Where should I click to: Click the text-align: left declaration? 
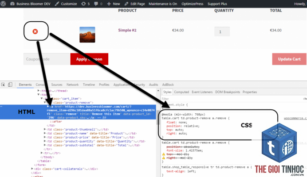(x=181, y=171)
